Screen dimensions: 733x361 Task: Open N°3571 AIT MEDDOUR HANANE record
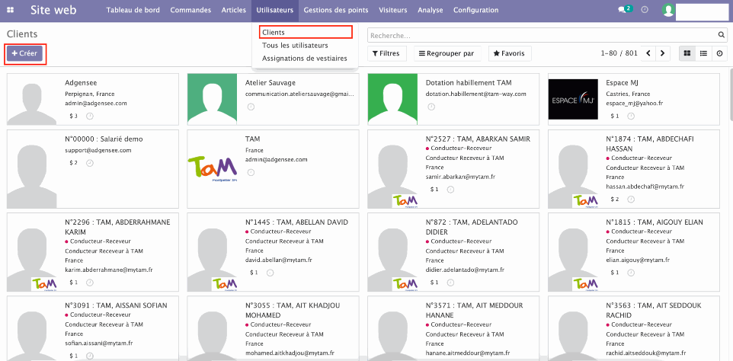453,328
